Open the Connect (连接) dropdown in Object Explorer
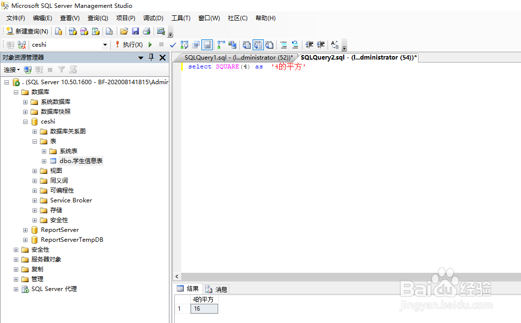Screen dimensions: 521x323 [12, 70]
